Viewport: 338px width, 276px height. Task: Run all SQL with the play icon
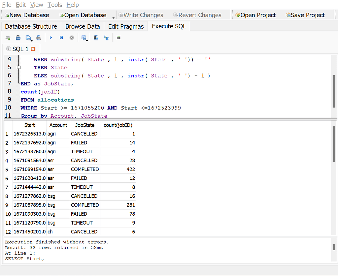click(x=51, y=38)
